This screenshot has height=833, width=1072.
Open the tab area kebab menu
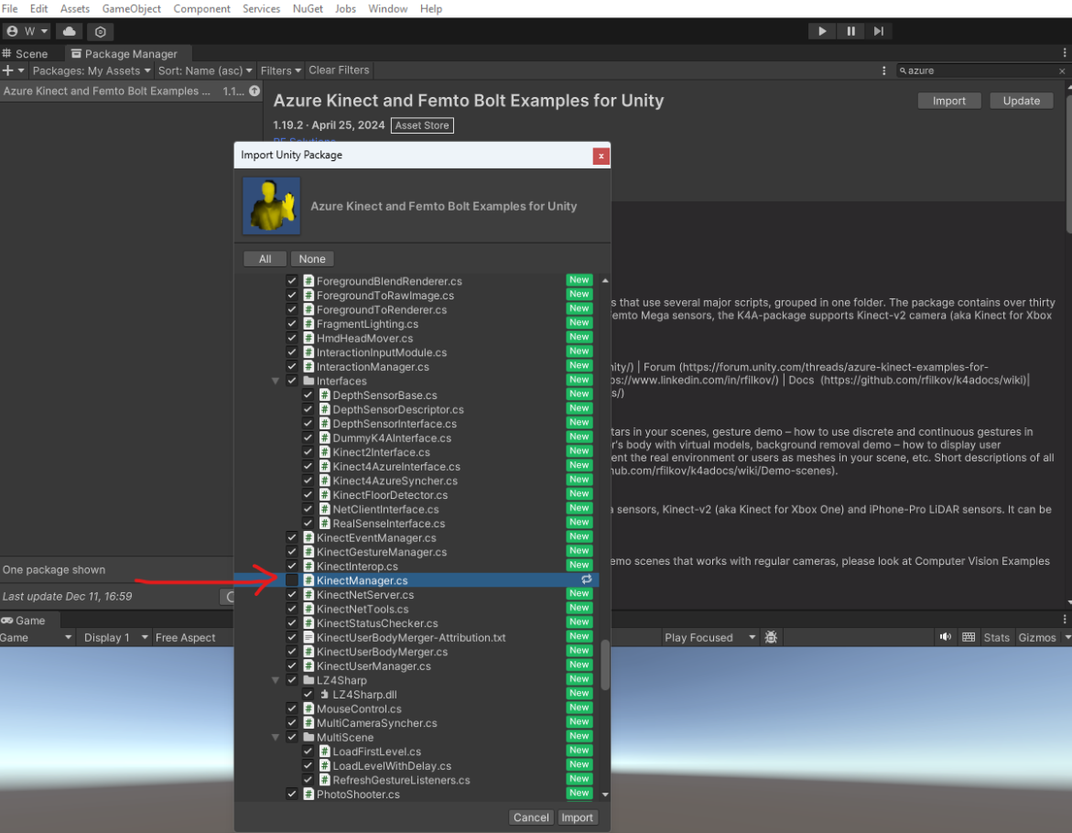(x=1065, y=52)
